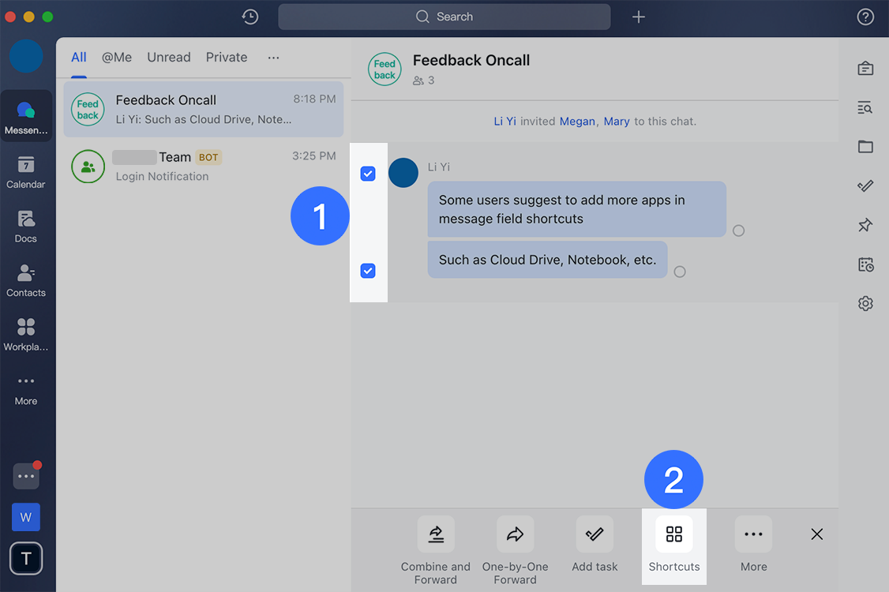
Task: Click Megan's name in the invite message
Action: point(577,121)
